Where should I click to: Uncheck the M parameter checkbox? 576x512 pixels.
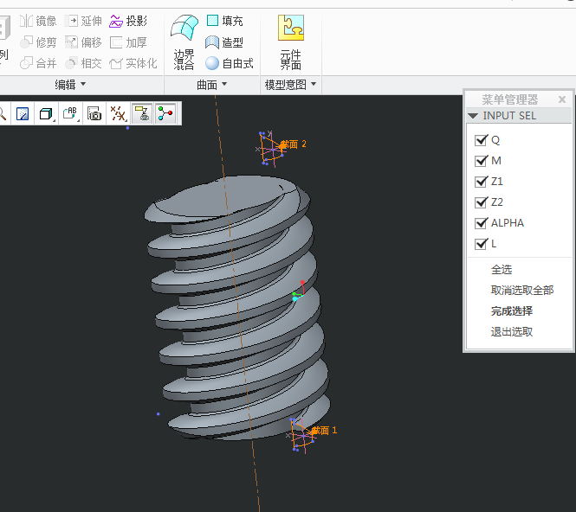click(481, 160)
